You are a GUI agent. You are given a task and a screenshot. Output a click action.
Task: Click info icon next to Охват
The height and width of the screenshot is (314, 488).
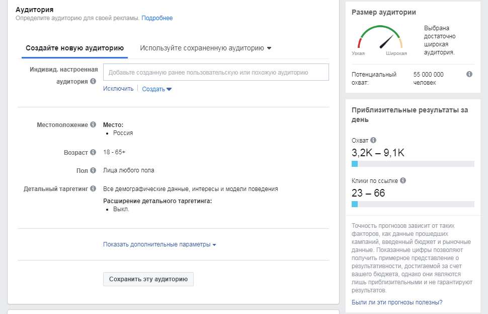click(373, 140)
